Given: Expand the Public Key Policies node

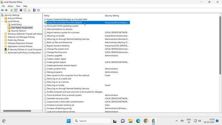Looking at the screenshot, I should pyautogui.click(x=2, y=40).
